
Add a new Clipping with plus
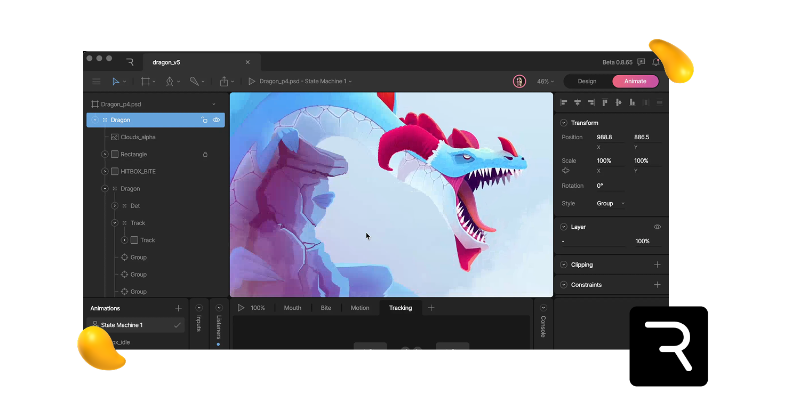(657, 265)
